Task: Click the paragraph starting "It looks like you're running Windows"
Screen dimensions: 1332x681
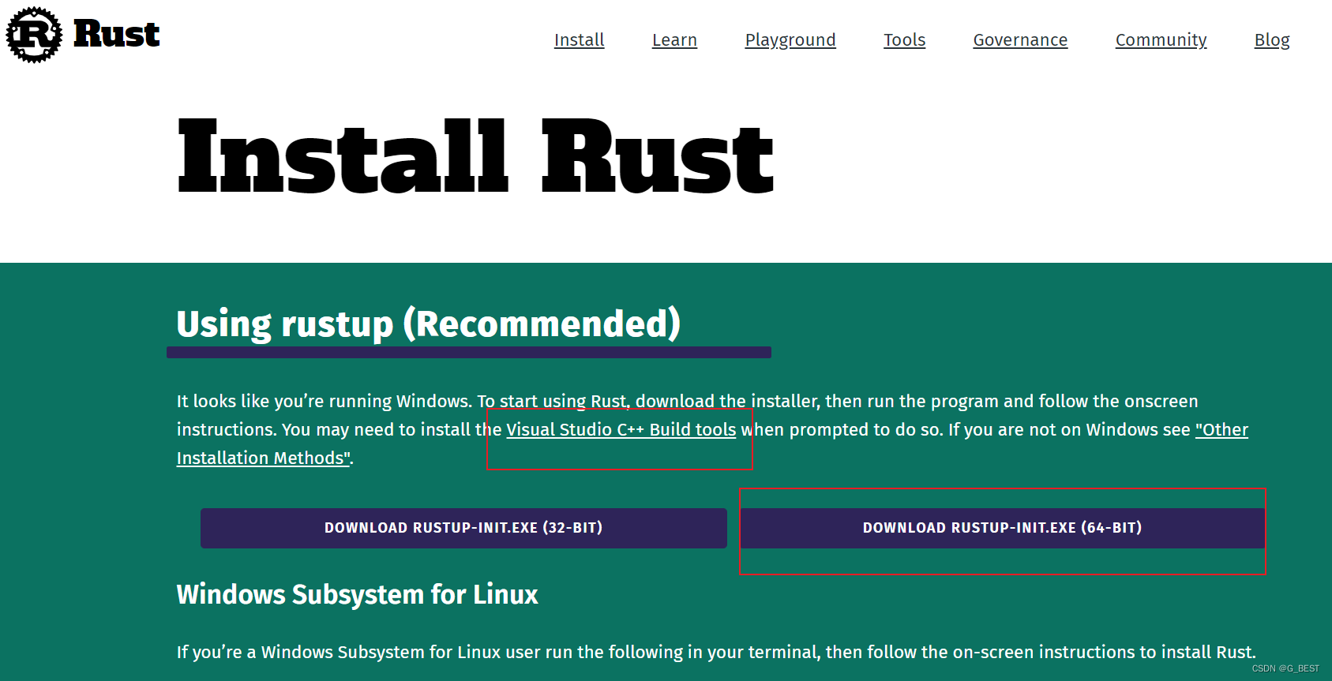Action: click(x=712, y=429)
